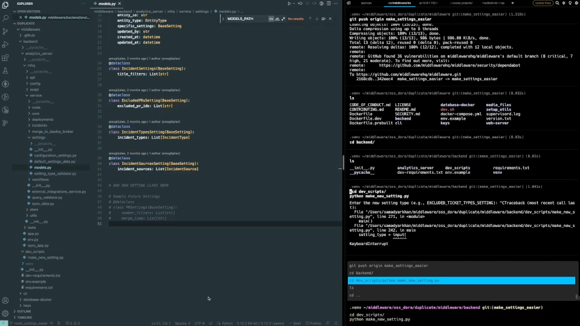This screenshot has width=580, height=326.
Task: Close the models.py editor tab
Action: pyautogui.click(x=120, y=4)
